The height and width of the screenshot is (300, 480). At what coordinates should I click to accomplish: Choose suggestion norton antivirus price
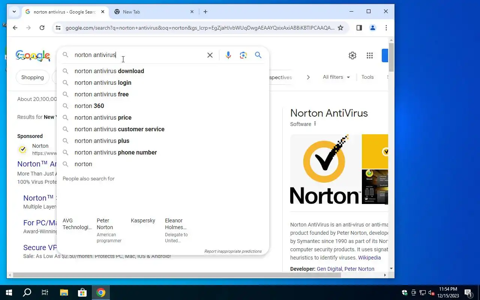pyautogui.click(x=163, y=117)
